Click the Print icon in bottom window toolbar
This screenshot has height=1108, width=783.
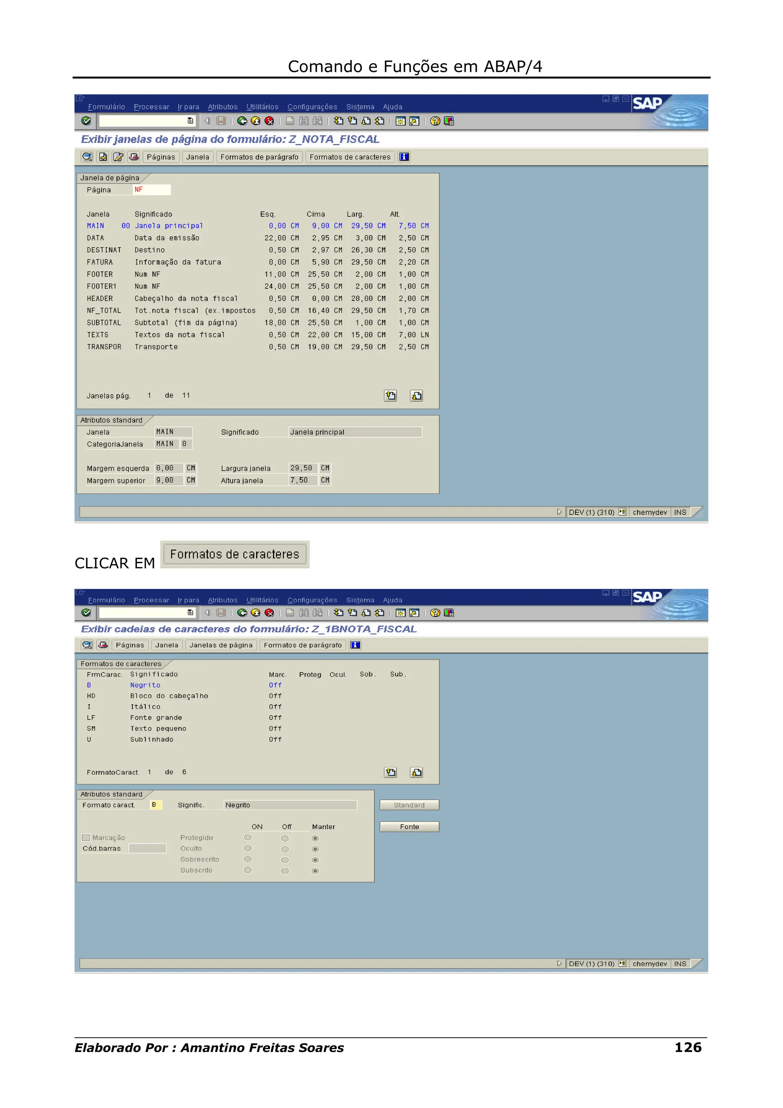(289, 612)
